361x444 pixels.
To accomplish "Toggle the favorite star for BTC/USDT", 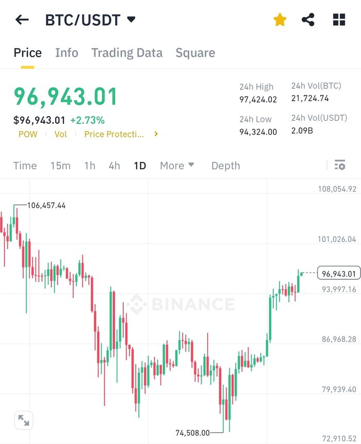I will click(x=280, y=20).
